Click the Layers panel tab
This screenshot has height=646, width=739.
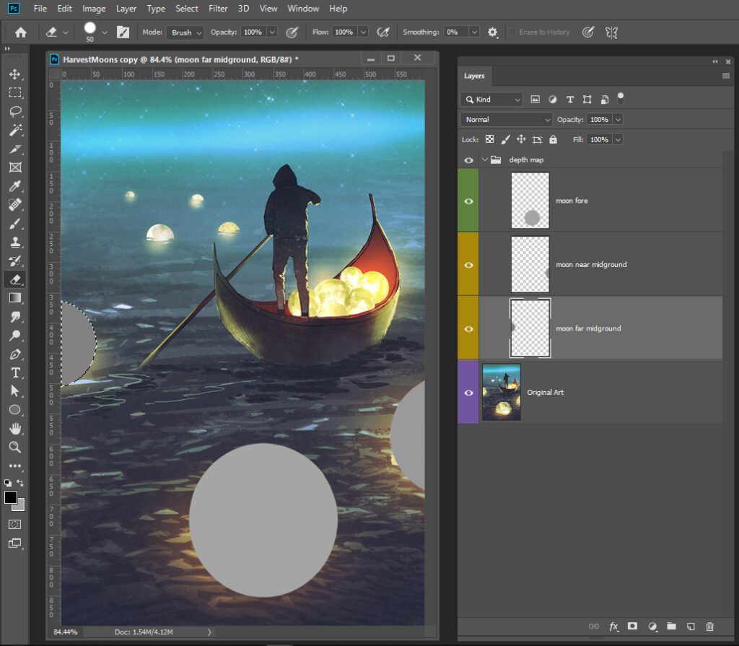(x=474, y=76)
